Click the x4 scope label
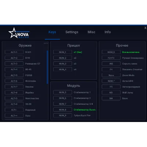Image resolution: width=147 pixels, height=147 pixels. click(75, 69)
